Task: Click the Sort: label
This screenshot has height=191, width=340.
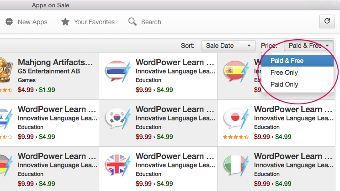Action: [188, 46]
